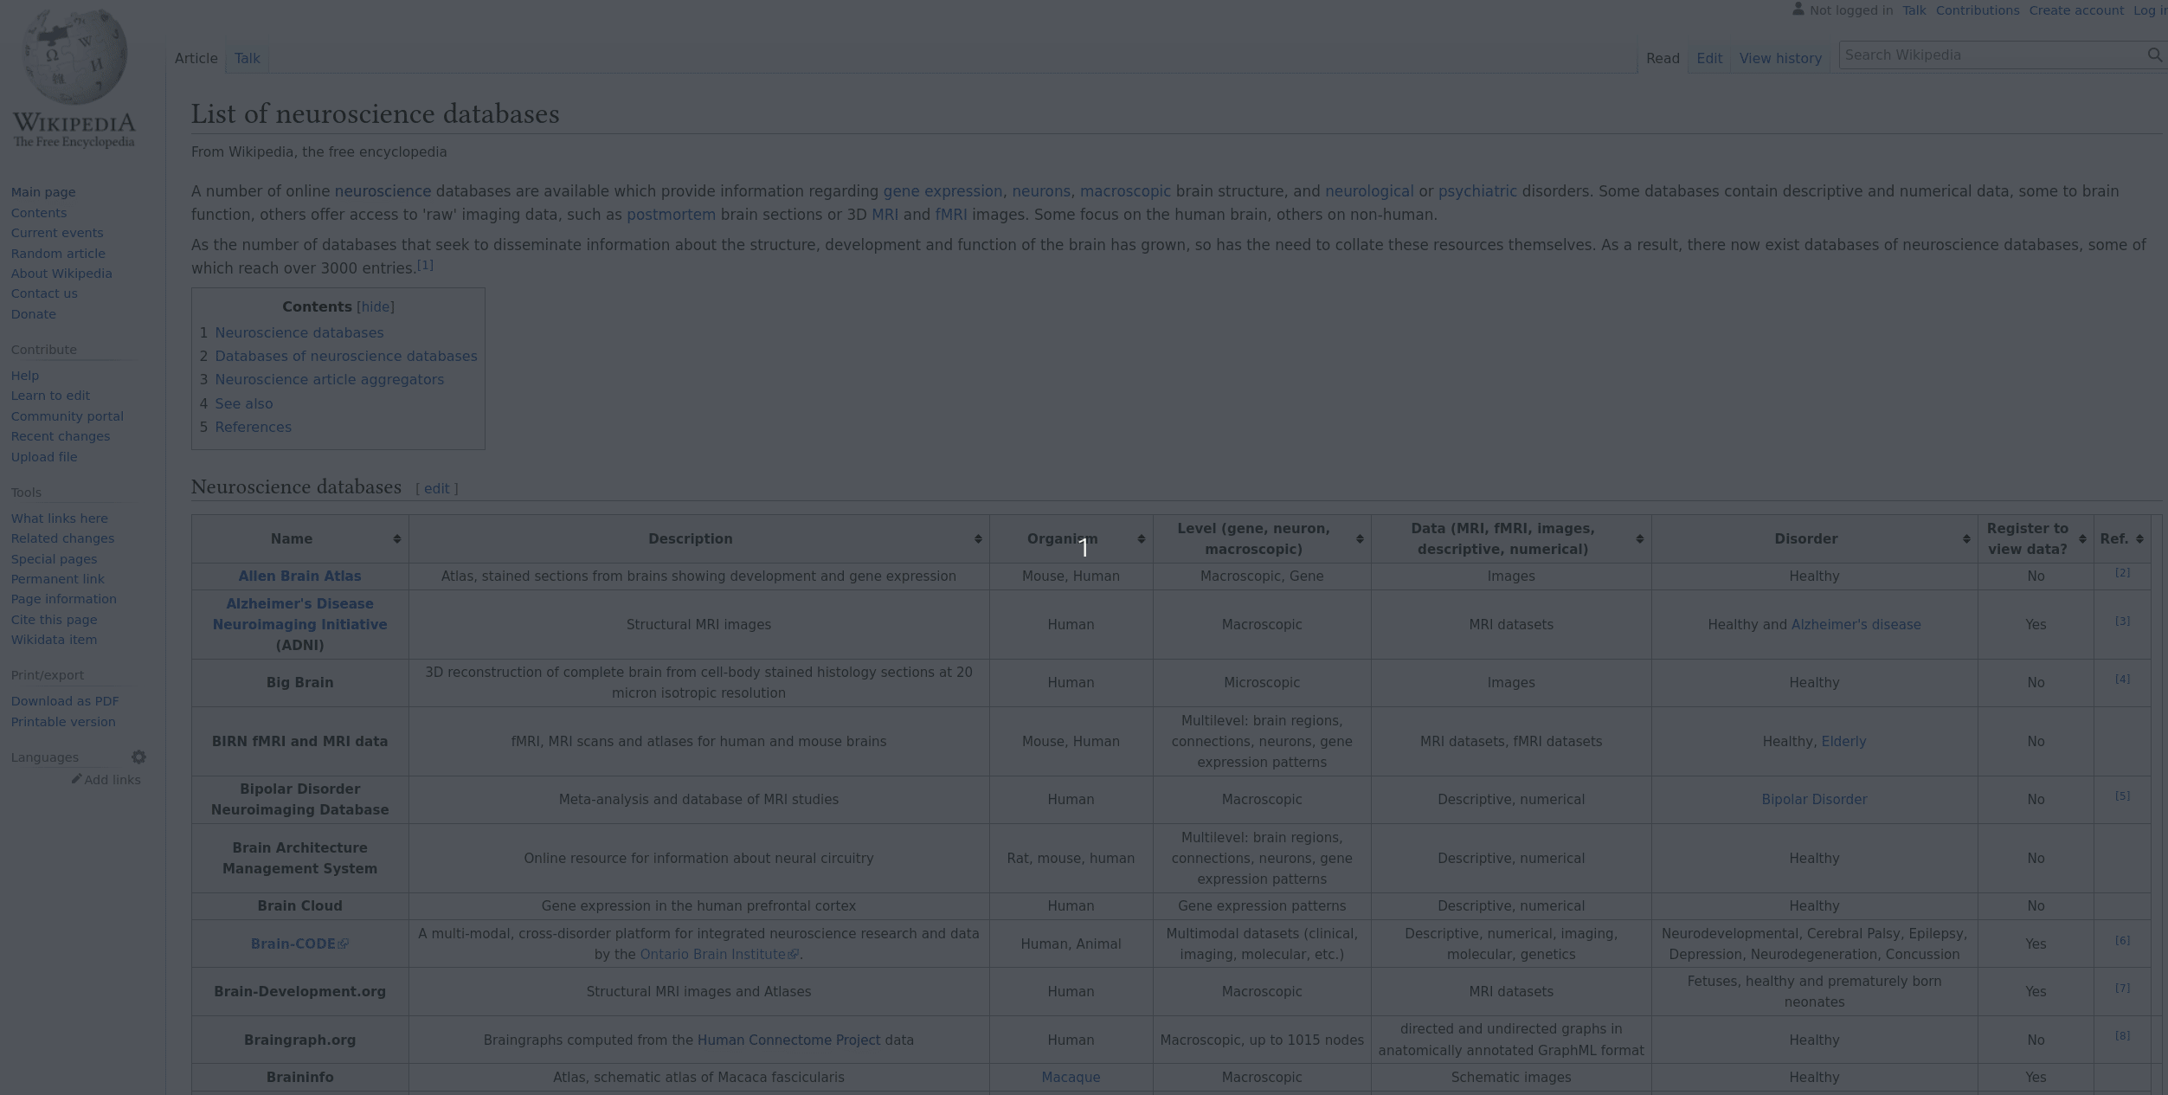Sort table by Description column arrows
The width and height of the screenshot is (2168, 1095).
[x=978, y=539]
